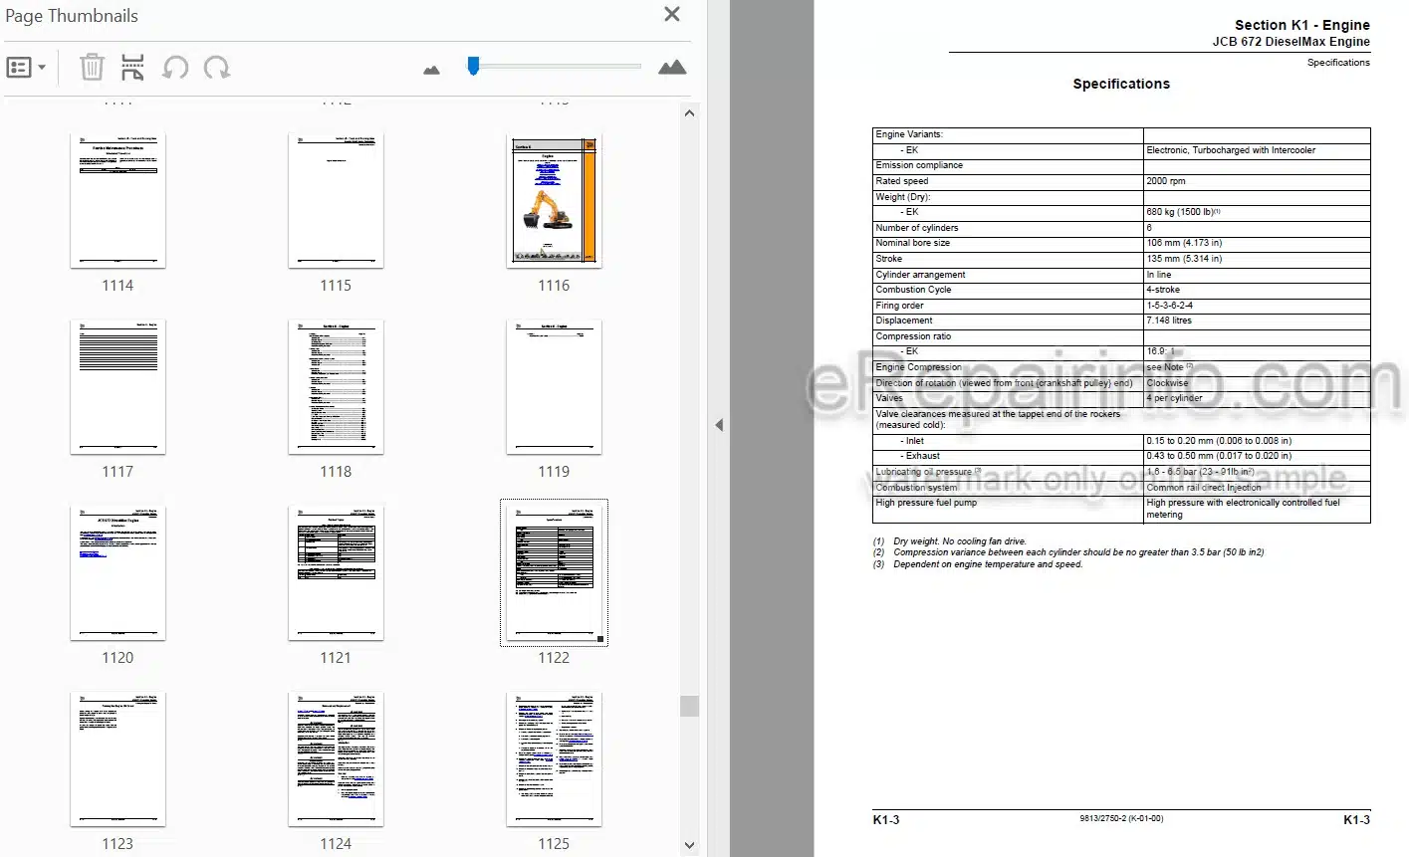Screen dimensions: 1409x857
Task: Select page 1120 thumbnail
Action: click(x=117, y=572)
